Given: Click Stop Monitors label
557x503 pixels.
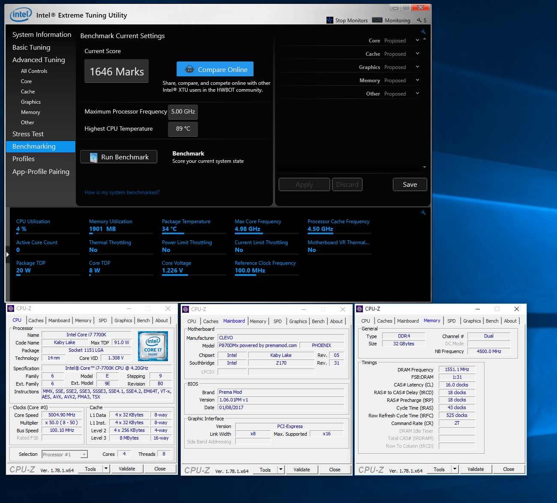Looking at the screenshot, I should click(x=351, y=21).
